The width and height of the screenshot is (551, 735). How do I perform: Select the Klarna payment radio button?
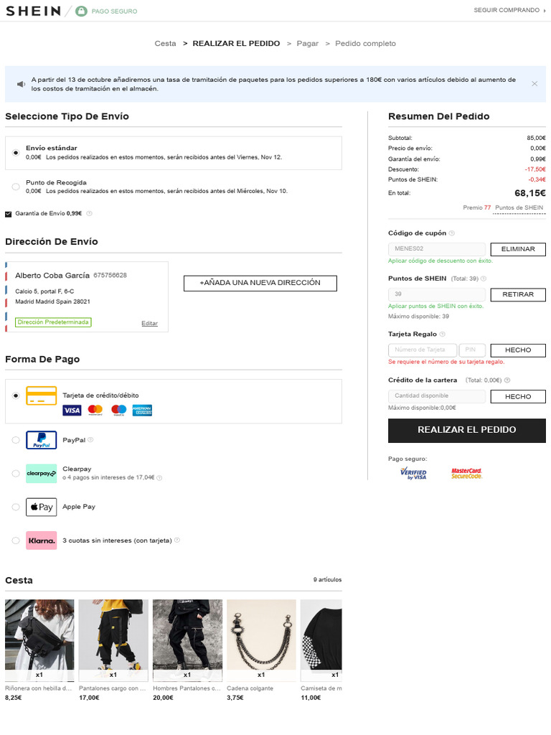tap(16, 540)
